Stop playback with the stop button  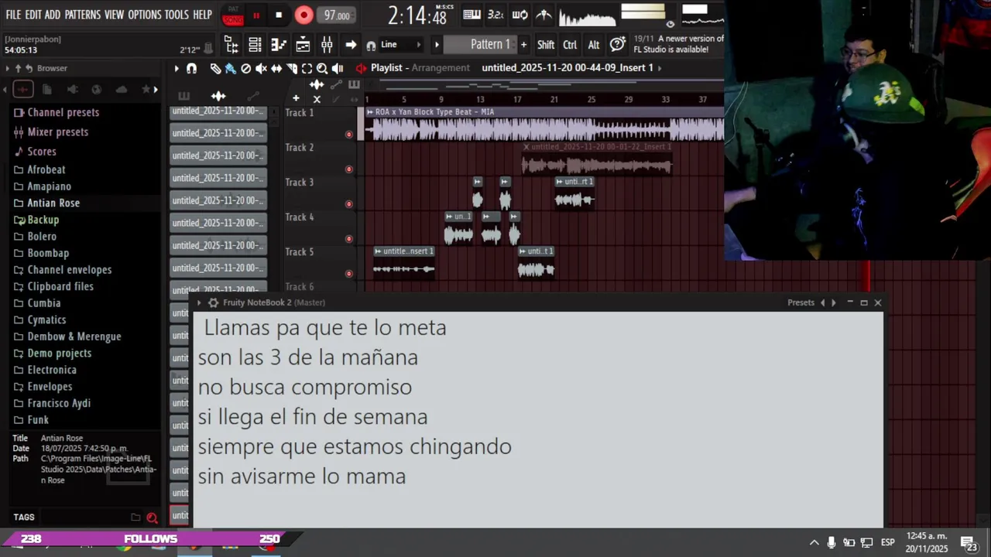point(279,15)
